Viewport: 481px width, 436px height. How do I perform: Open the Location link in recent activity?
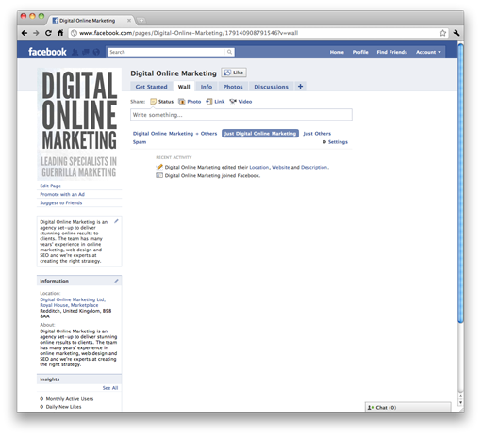click(x=259, y=167)
